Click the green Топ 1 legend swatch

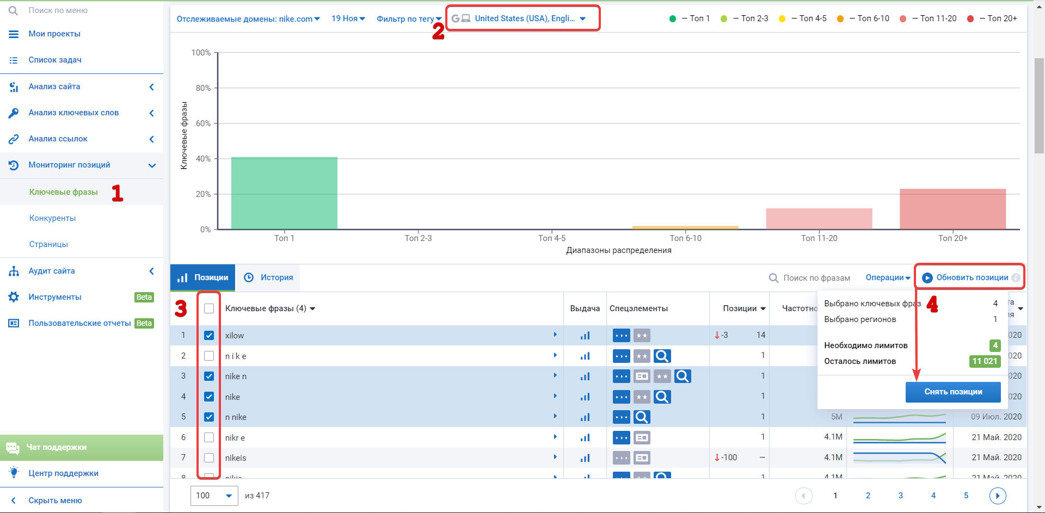pos(673,18)
